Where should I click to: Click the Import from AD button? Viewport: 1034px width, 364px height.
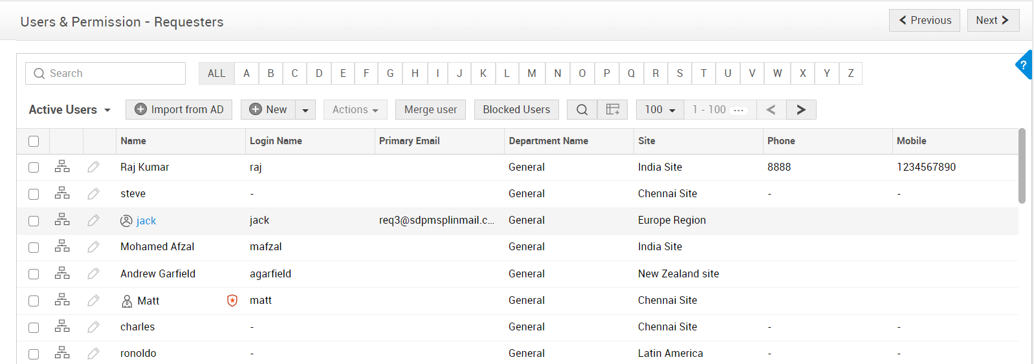(179, 110)
